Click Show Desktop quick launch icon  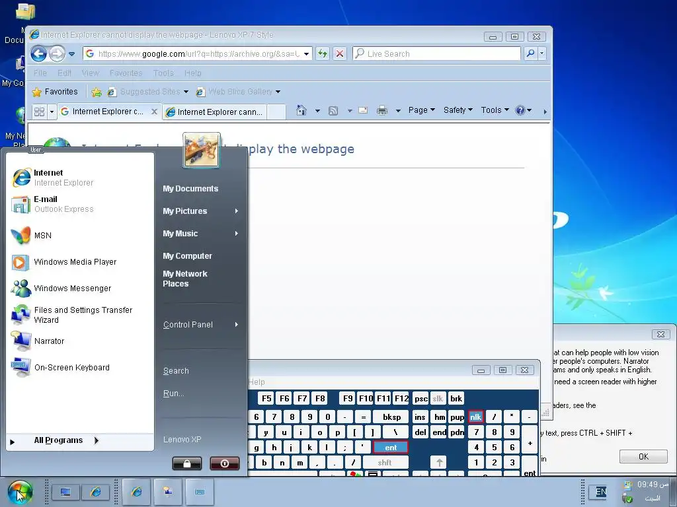click(65, 492)
